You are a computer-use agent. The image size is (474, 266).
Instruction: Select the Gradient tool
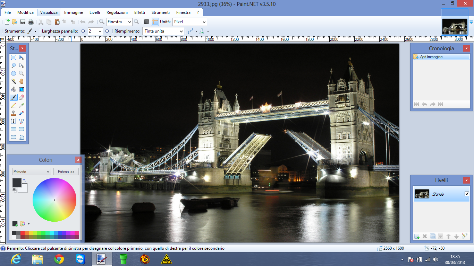[22, 89]
